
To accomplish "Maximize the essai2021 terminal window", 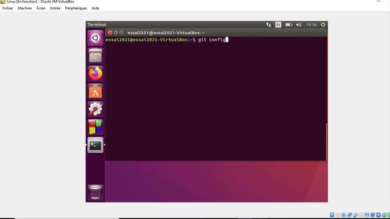I will point(121,32).
